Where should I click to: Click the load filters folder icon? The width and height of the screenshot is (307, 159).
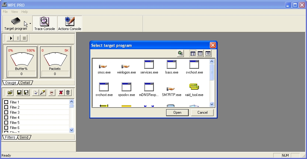click(x=10, y=92)
